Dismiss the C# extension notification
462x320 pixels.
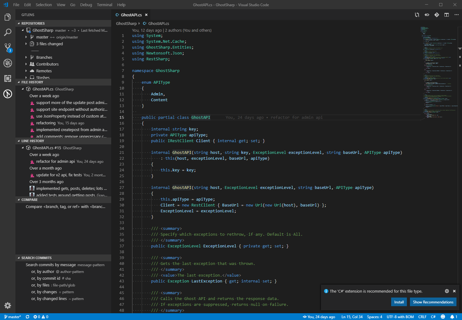[x=454, y=291]
